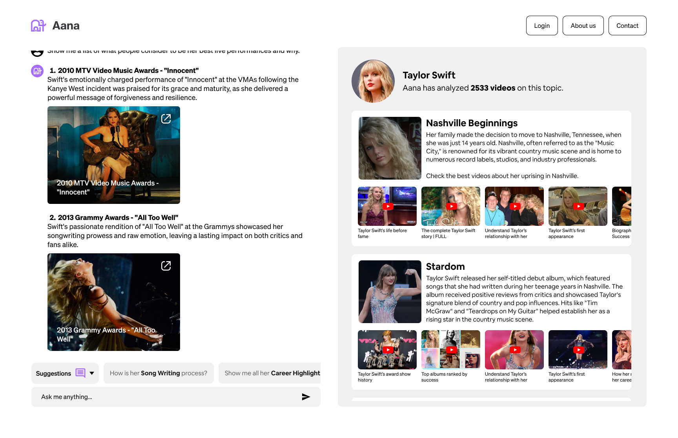The height and width of the screenshot is (438, 678).
Task: Click '2. 2013 Grammy Awards - "All Too Well"' heading
Action: [x=114, y=218]
